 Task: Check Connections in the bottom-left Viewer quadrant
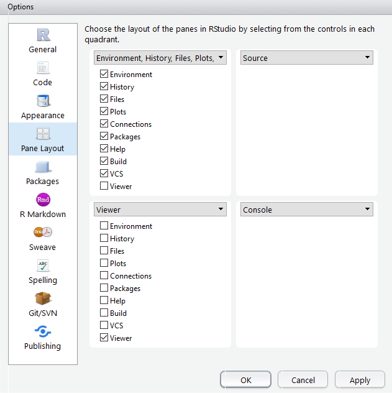(104, 275)
